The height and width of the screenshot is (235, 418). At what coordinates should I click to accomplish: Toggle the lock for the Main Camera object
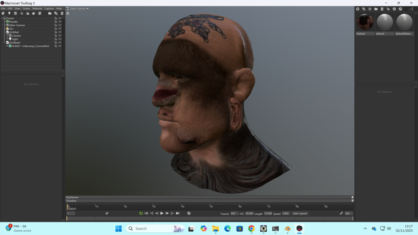point(55,25)
